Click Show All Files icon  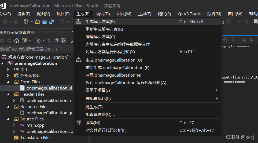64,40
